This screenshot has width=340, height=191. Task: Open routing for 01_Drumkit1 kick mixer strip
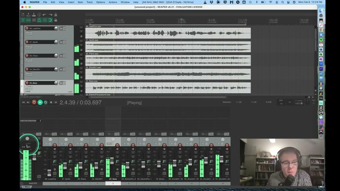227,162
